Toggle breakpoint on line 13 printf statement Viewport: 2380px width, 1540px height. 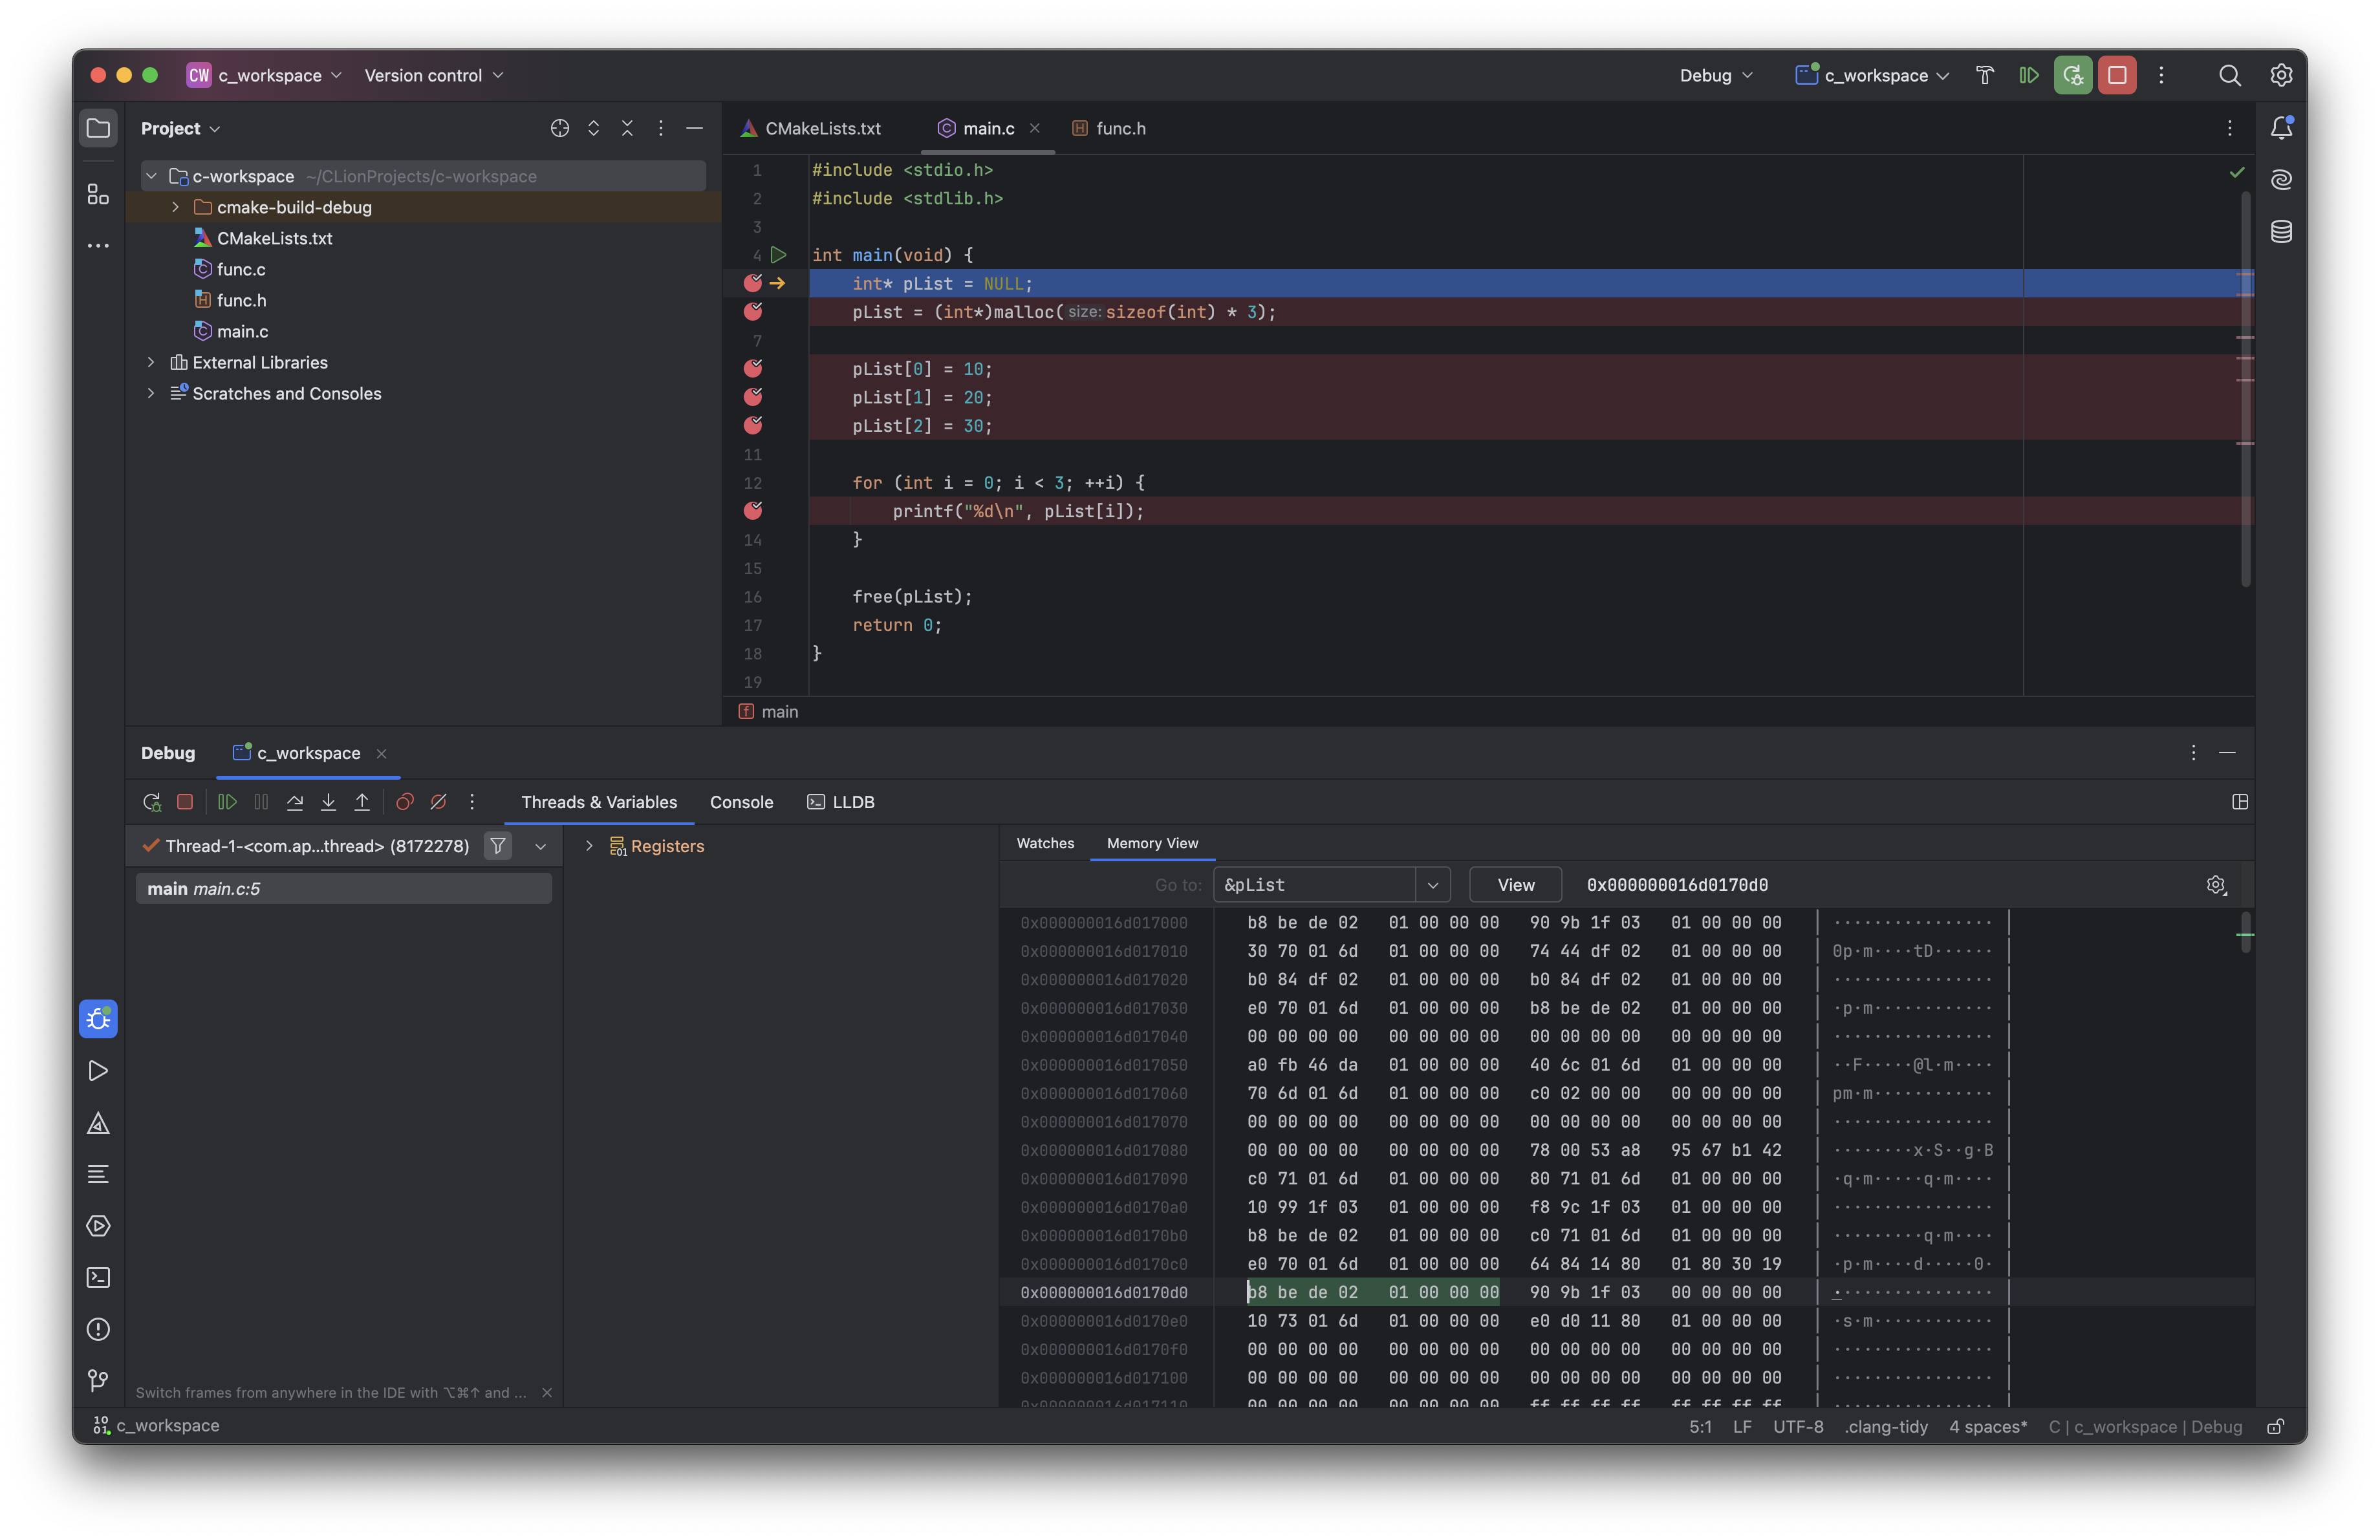tap(753, 510)
